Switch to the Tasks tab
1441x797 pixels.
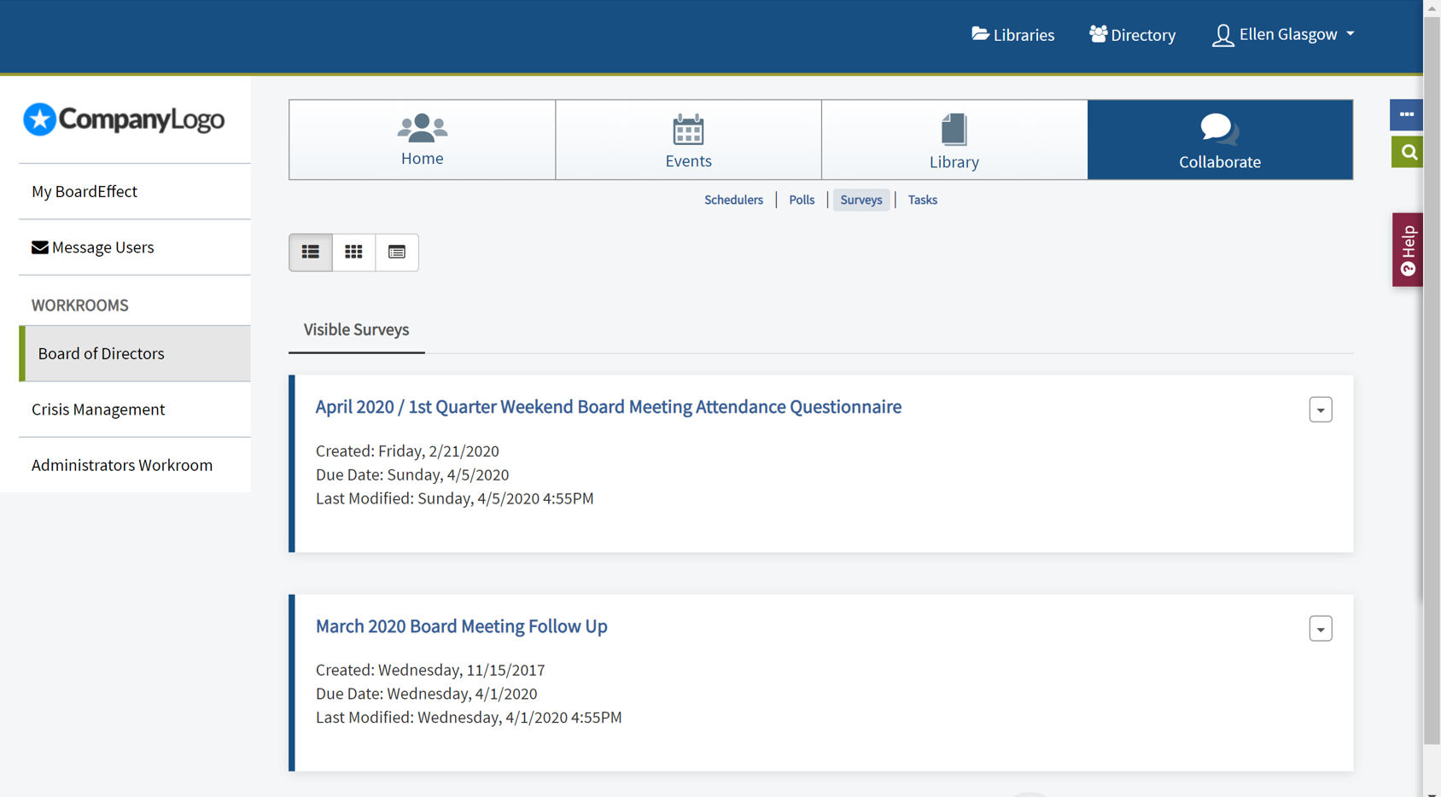922,200
